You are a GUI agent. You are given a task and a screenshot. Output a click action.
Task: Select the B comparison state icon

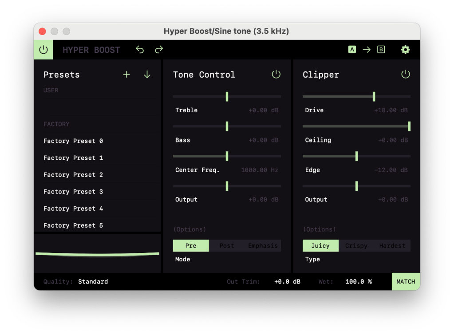pos(381,50)
